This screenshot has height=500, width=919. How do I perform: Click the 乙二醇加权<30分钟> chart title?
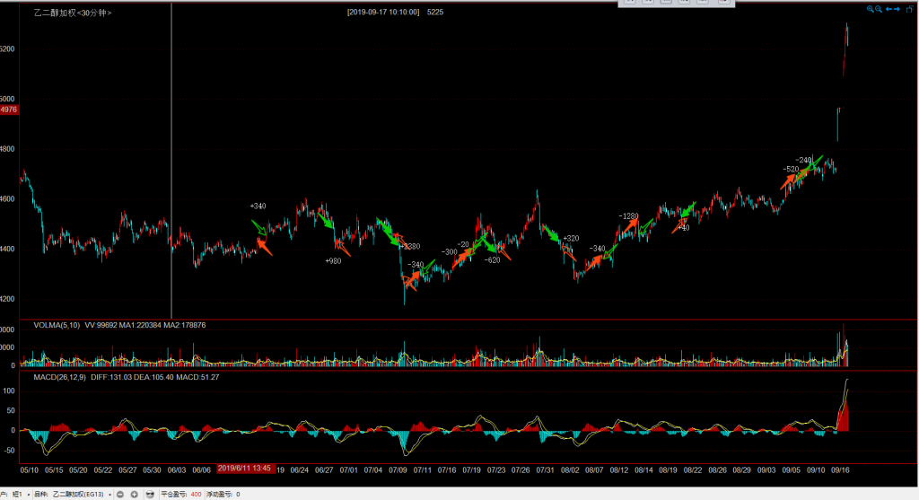[x=79, y=13]
